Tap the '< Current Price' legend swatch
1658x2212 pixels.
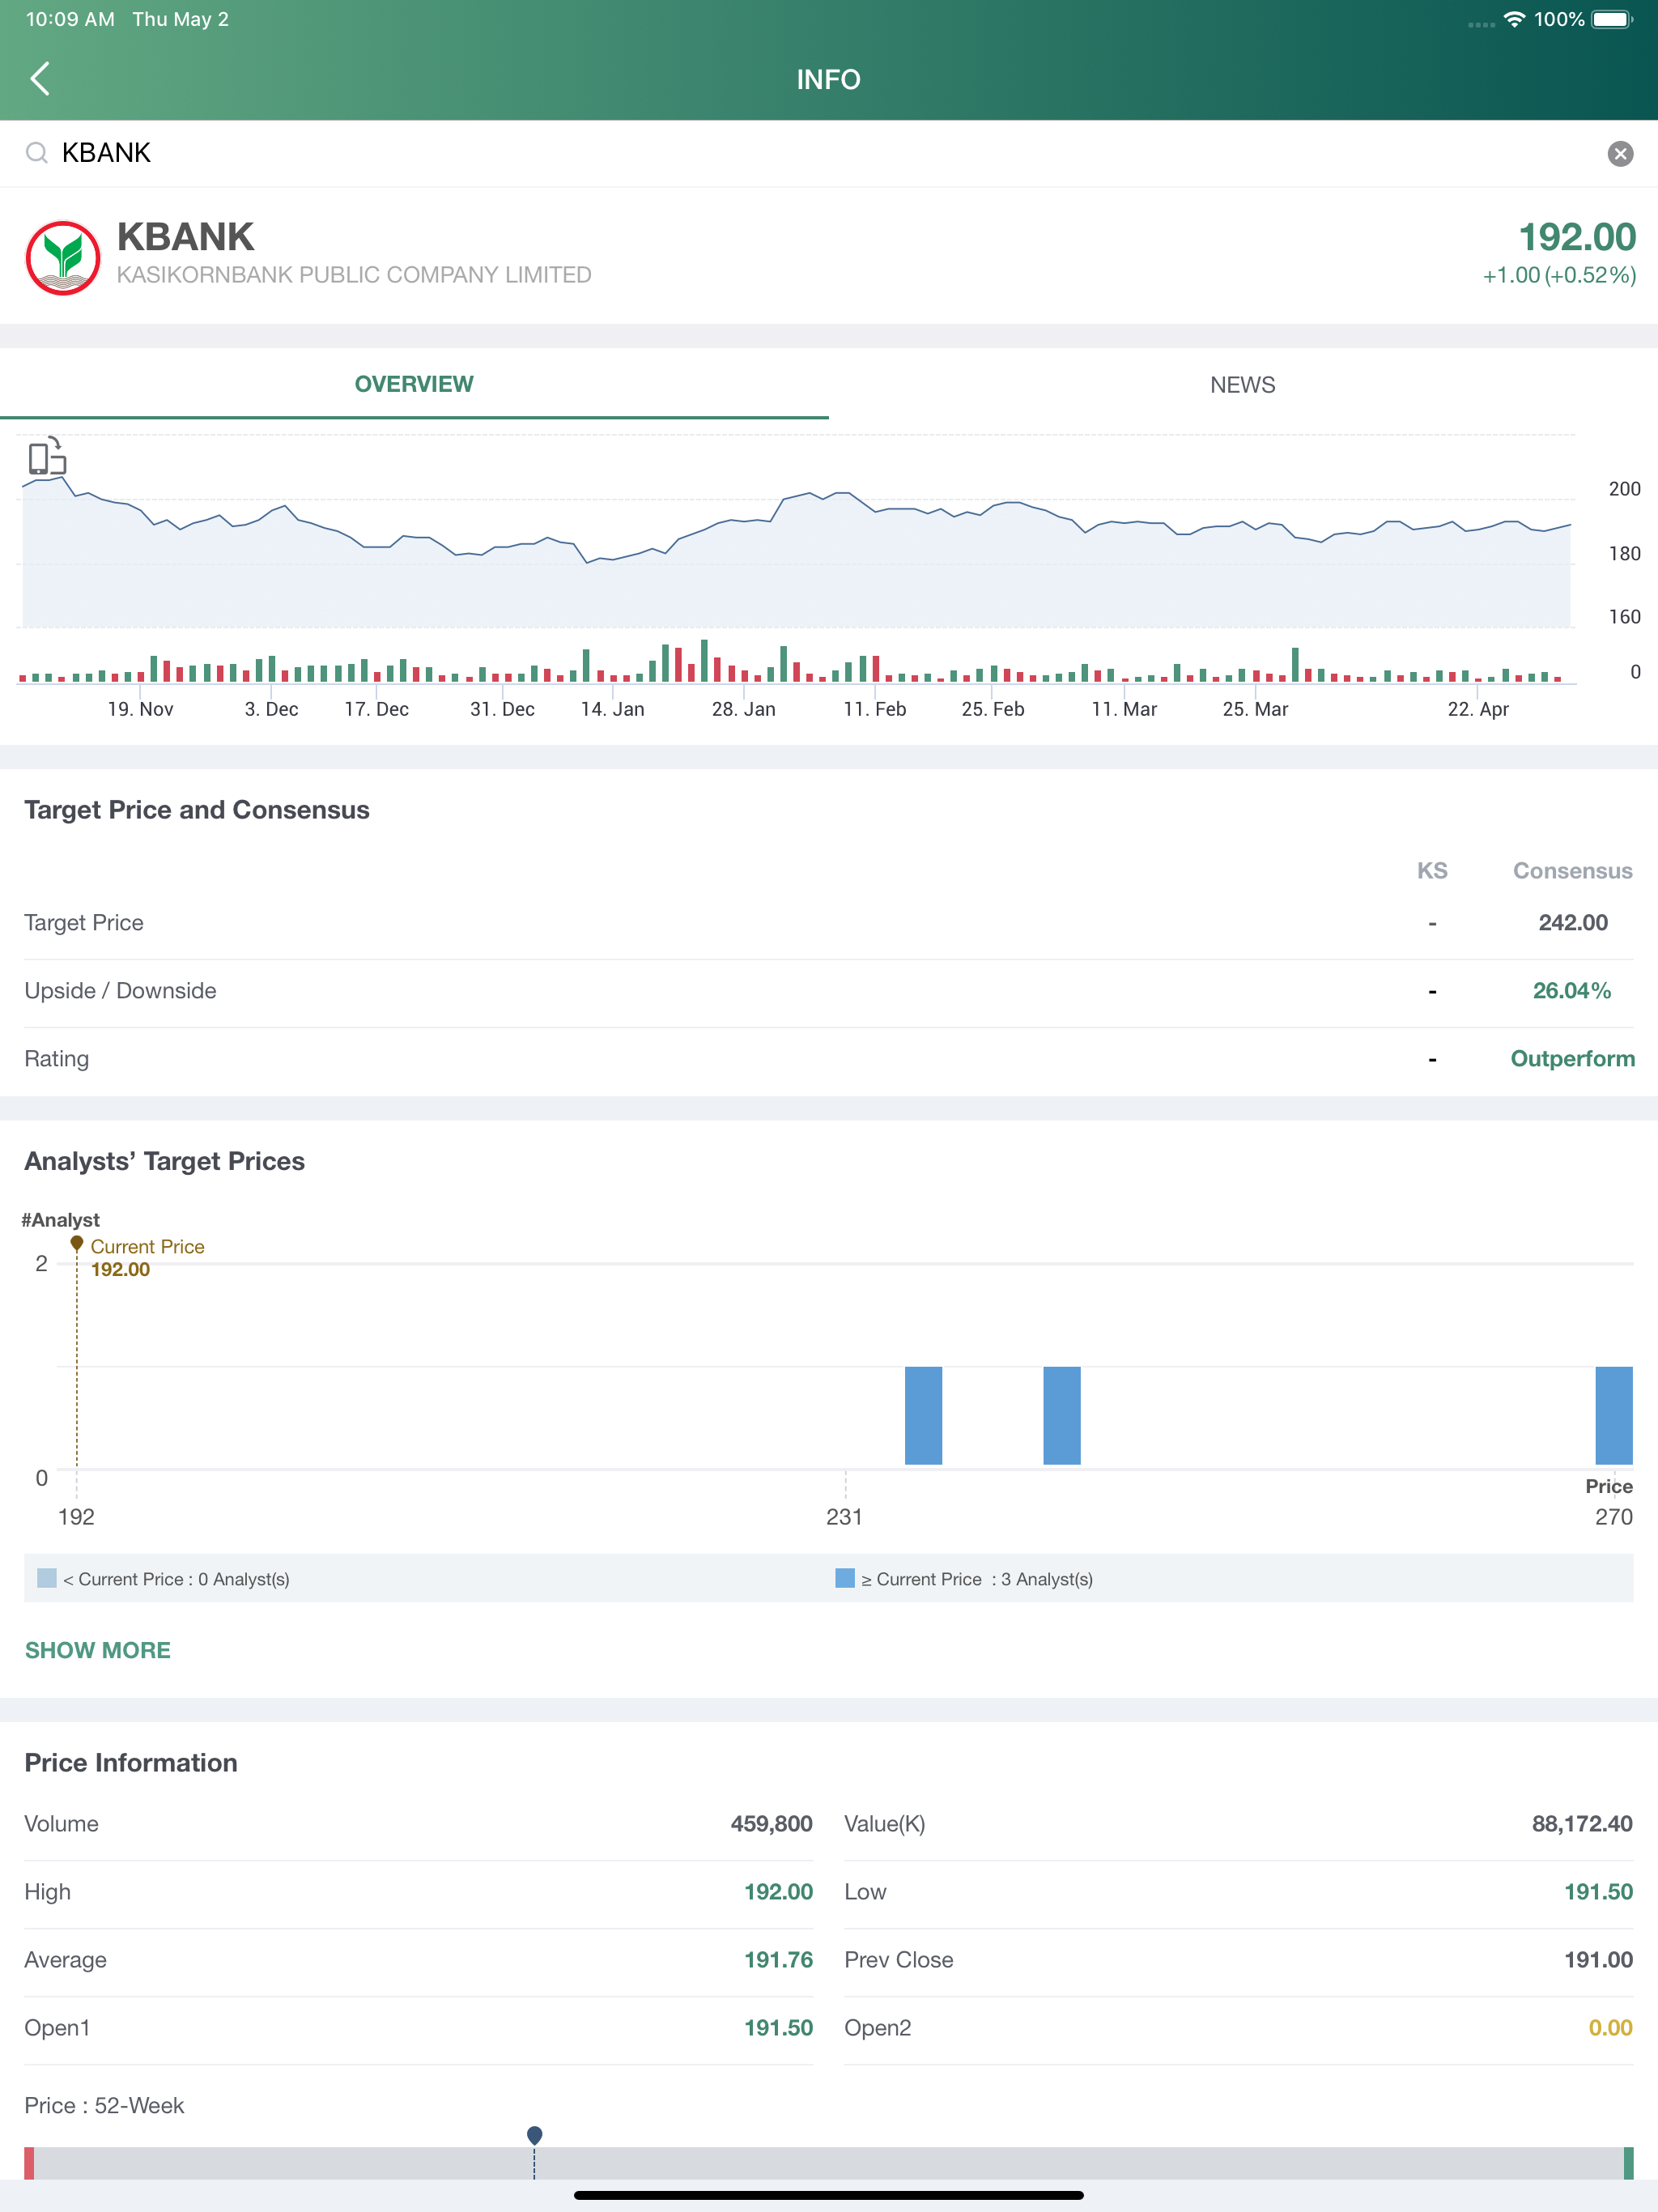47,1578
